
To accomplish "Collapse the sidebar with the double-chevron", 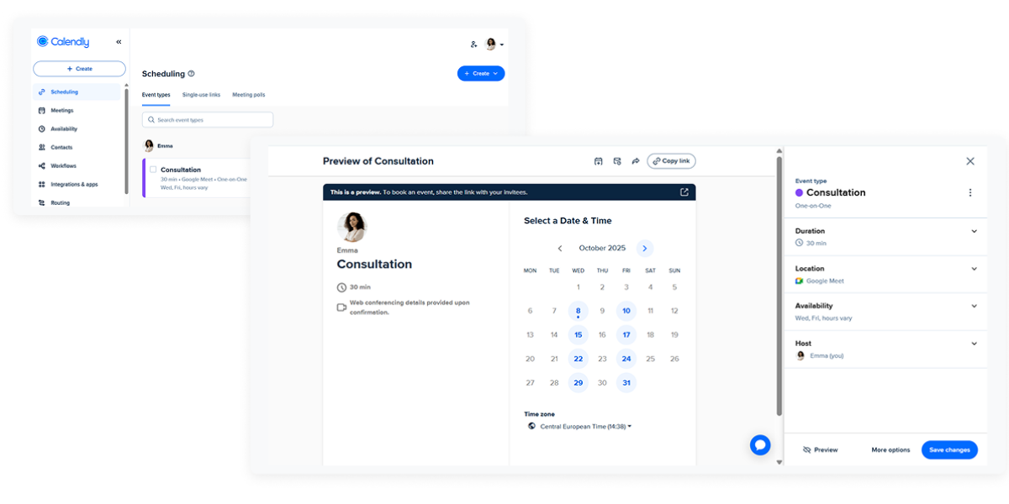I will click(x=118, y=41).
